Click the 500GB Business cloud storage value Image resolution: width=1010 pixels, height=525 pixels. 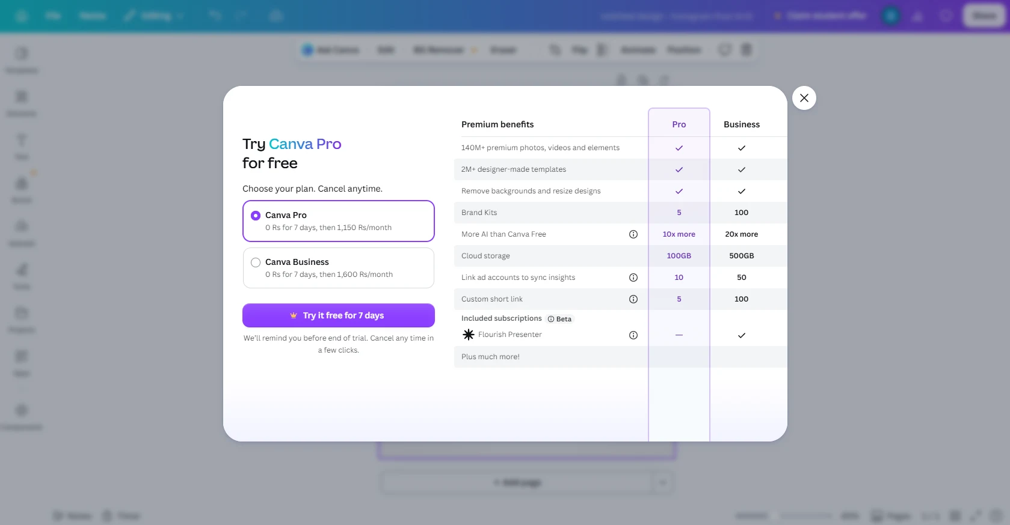742,256
